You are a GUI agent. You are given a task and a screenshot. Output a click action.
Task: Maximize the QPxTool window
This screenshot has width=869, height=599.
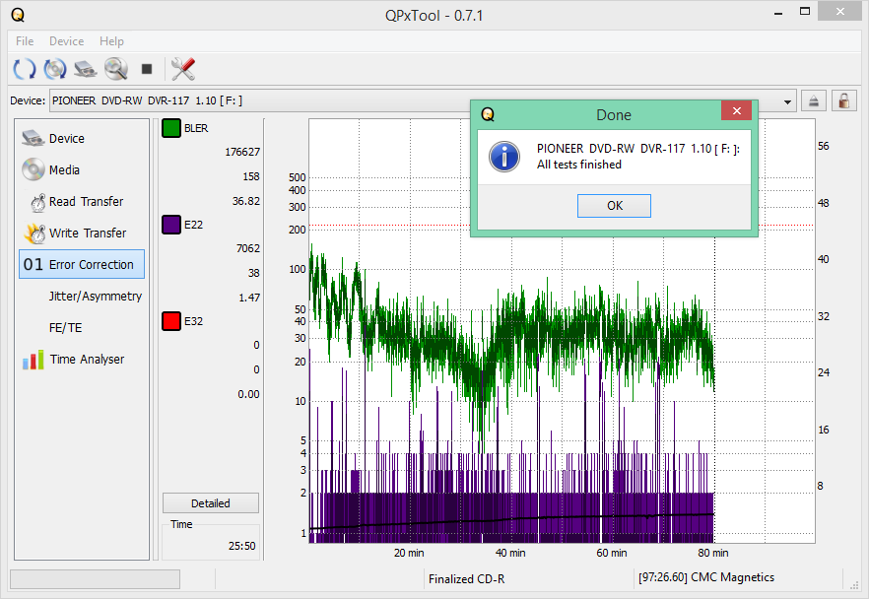pyautogui.click(x=805, y=12)
